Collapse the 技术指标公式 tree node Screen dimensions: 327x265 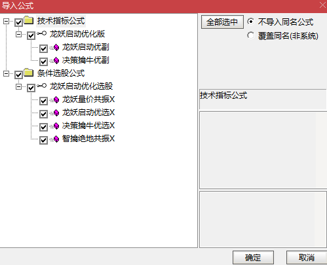coord(6,22)
